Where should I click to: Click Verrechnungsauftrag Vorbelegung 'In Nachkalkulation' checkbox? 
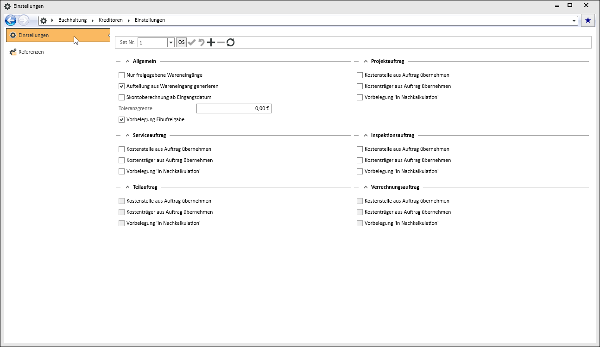click(360, 223)
